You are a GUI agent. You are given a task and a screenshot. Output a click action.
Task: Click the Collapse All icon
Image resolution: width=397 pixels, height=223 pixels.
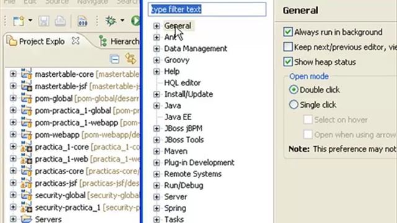click(114, 59)
